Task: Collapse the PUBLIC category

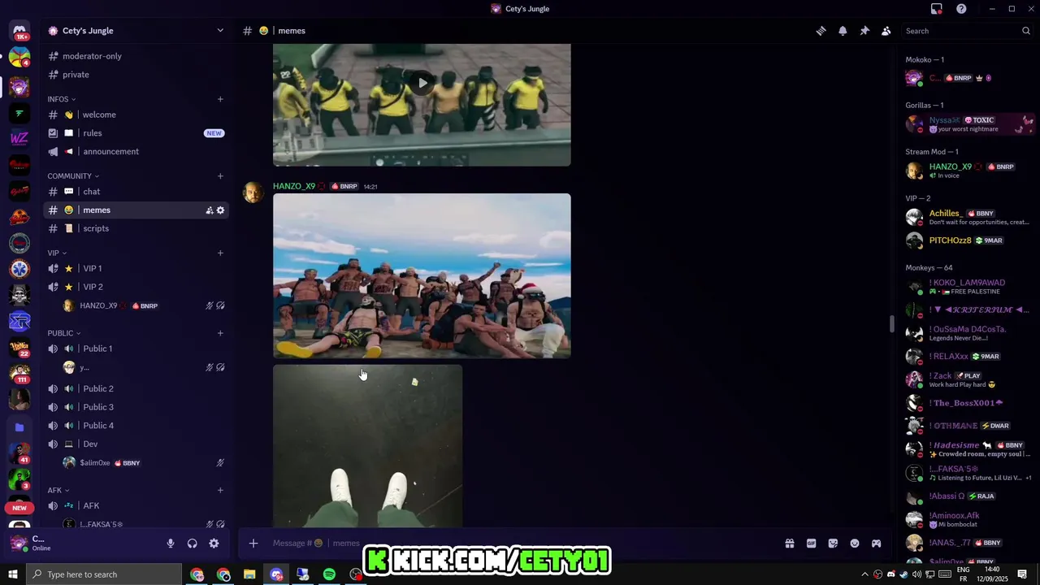Action: (x=64, y=333)
